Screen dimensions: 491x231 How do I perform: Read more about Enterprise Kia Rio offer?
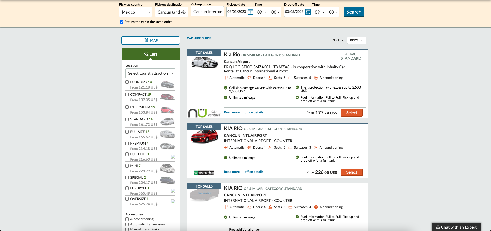coord(232,172)
